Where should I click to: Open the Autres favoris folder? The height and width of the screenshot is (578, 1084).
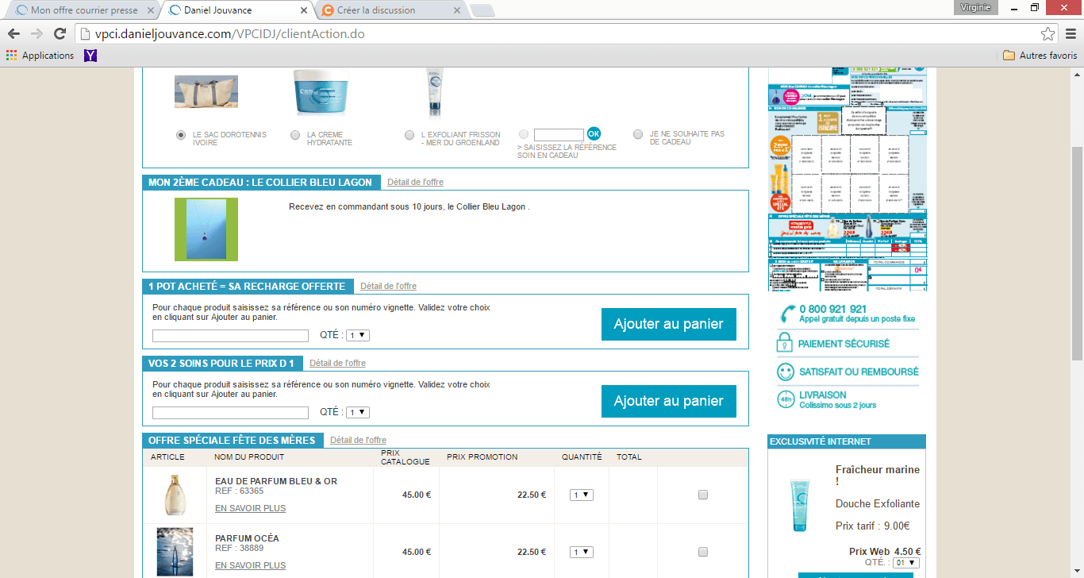click(1040, 56)
